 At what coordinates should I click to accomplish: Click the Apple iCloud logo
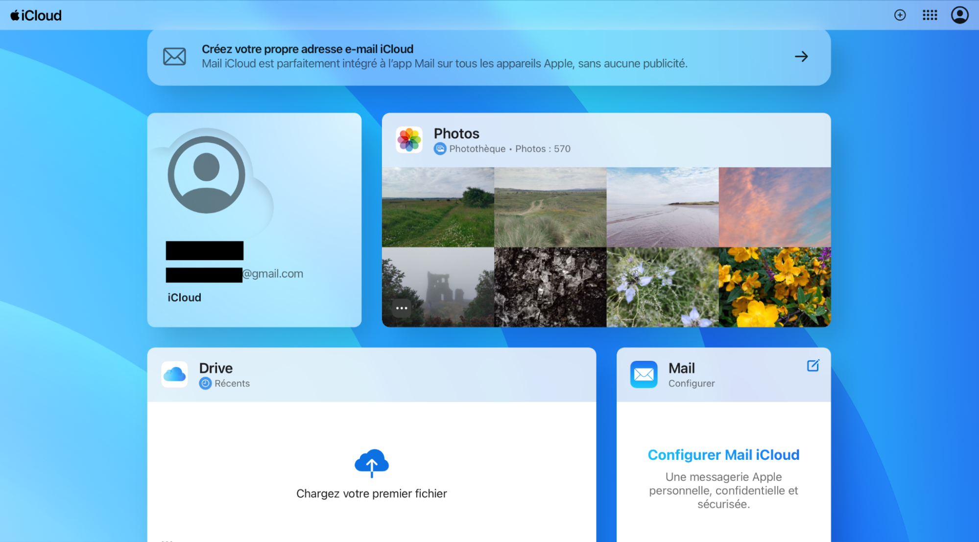click(x=34, y=15)
